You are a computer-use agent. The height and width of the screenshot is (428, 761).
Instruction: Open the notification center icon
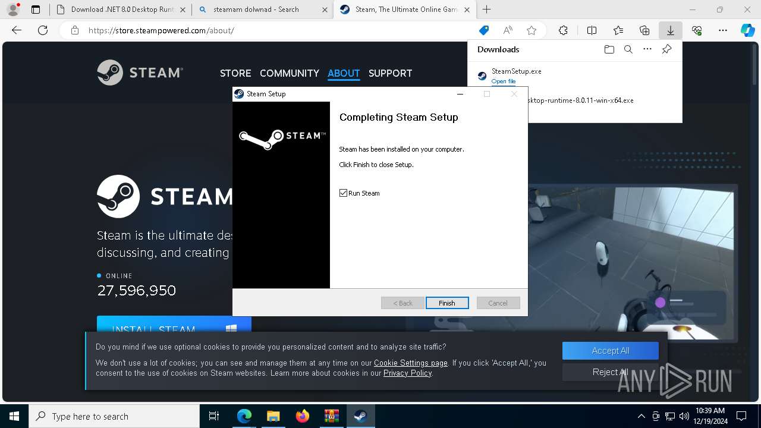coord(741,416)
